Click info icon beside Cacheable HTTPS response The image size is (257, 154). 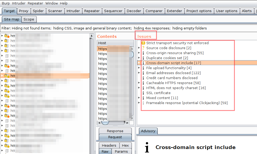143,83
